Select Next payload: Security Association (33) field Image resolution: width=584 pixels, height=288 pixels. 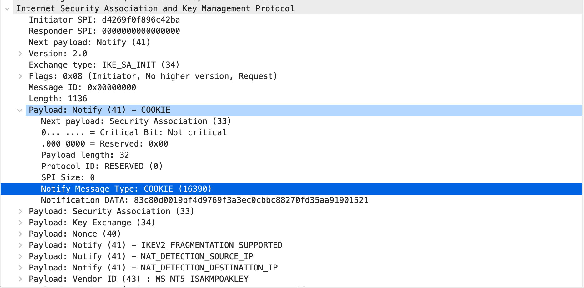point(136,121)
